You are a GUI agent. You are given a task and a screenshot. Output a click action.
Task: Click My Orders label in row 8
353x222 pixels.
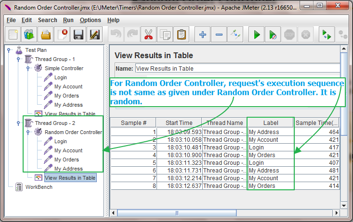coord(271,186)
